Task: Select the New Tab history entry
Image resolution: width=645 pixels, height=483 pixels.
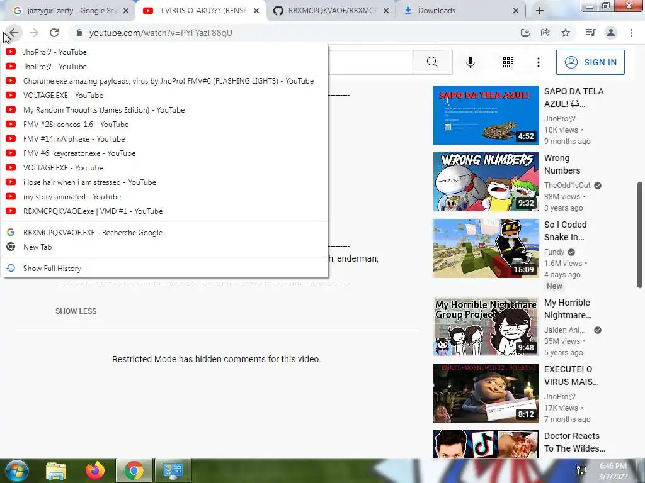Action: click(x=164, y=247)
